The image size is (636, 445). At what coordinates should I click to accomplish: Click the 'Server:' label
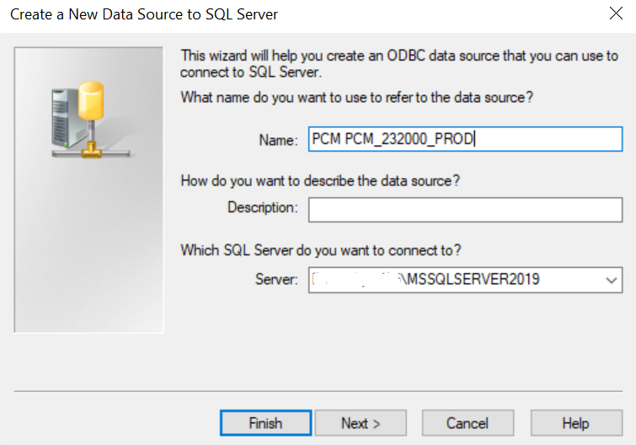point(276,279)
